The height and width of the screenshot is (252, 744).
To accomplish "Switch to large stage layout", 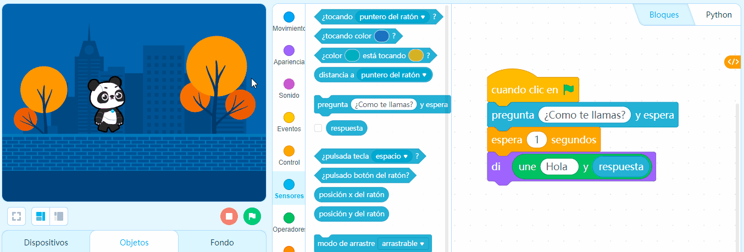I will click(x=41, y=216).
